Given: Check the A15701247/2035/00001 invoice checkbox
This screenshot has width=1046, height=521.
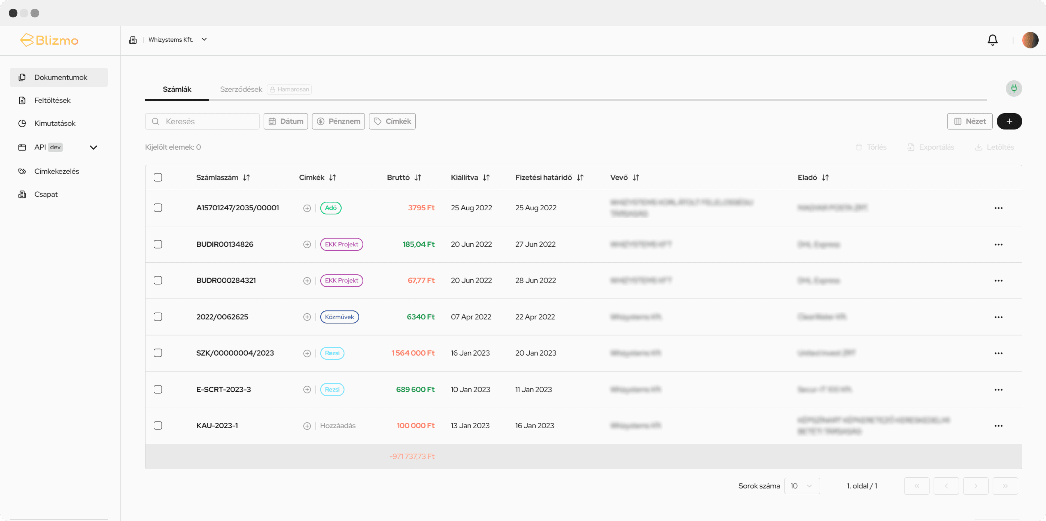Looking at the screenshot, I should [158, 208].
